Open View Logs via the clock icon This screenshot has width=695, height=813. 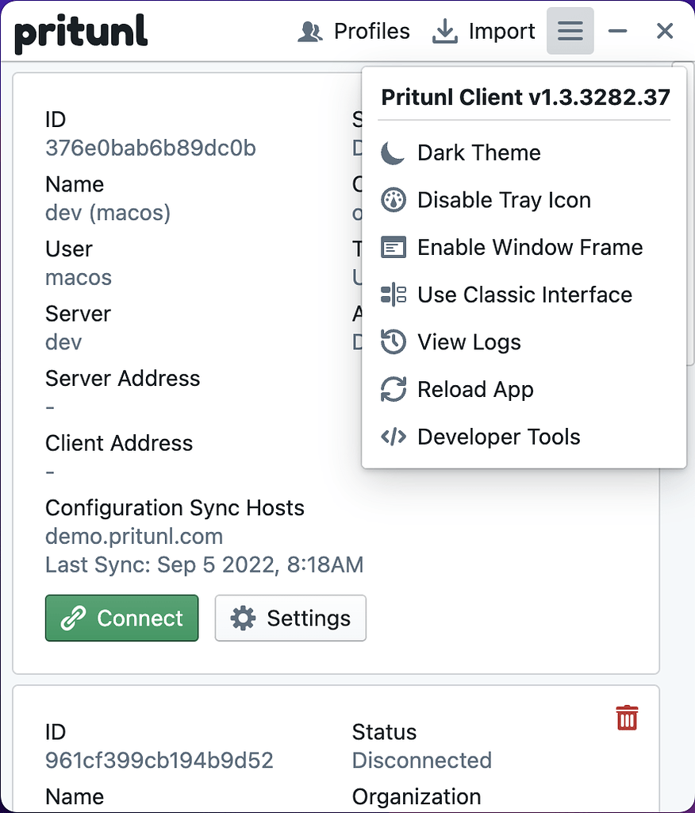pyautogui.click(x=394, y=342)
